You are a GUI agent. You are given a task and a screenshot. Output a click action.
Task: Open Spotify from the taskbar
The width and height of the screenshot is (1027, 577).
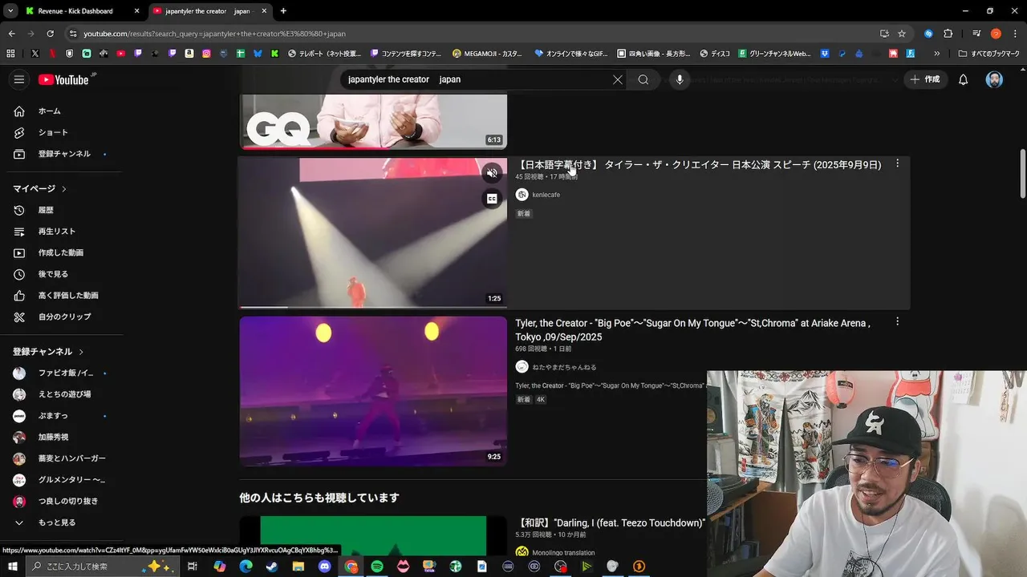(x=377, y=567)
